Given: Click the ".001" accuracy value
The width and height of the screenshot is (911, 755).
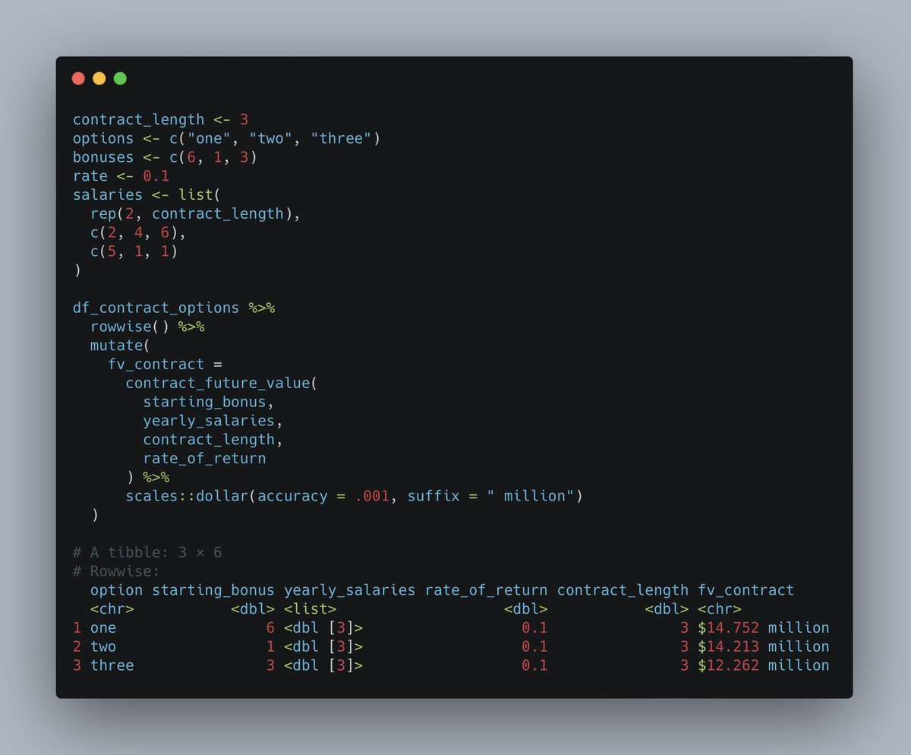Looking at the screenshot, I should [372, 496].
